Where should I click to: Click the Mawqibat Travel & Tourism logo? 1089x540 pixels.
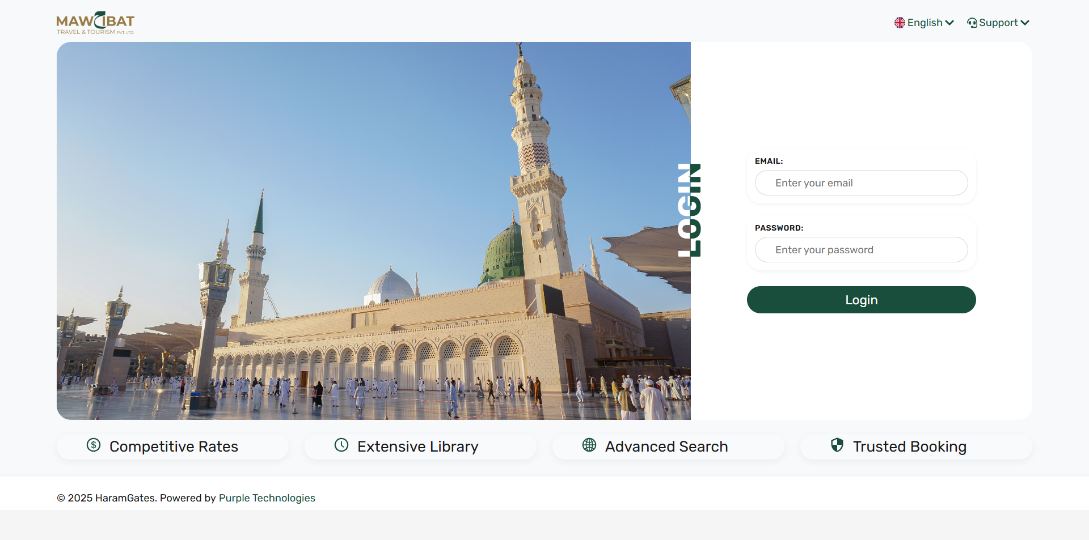click(x=95, y=23)
